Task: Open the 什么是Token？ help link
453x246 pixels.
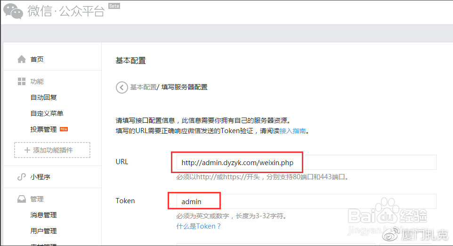Action: click(198, 226)
